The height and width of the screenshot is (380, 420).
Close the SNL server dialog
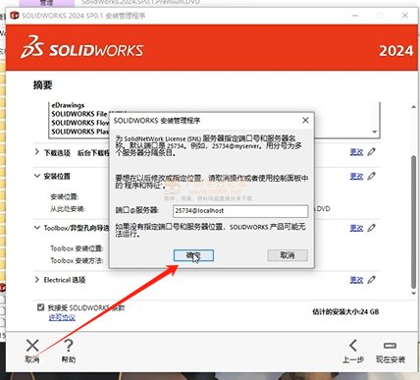[x=305, y=121]
